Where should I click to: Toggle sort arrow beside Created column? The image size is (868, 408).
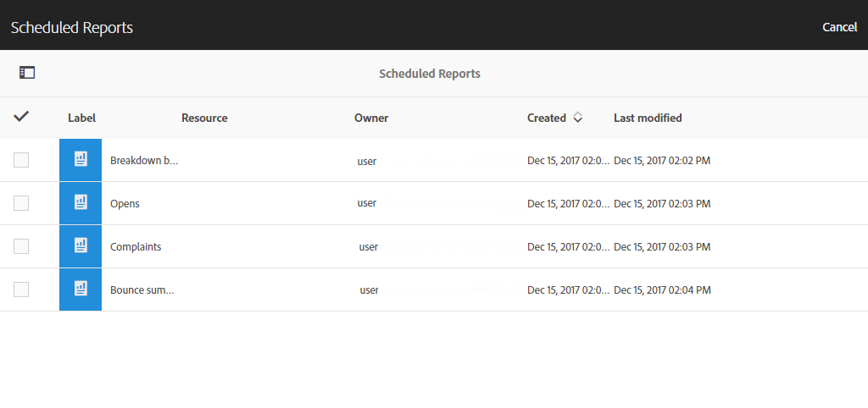pyautogui.click(x=577, y=118)
